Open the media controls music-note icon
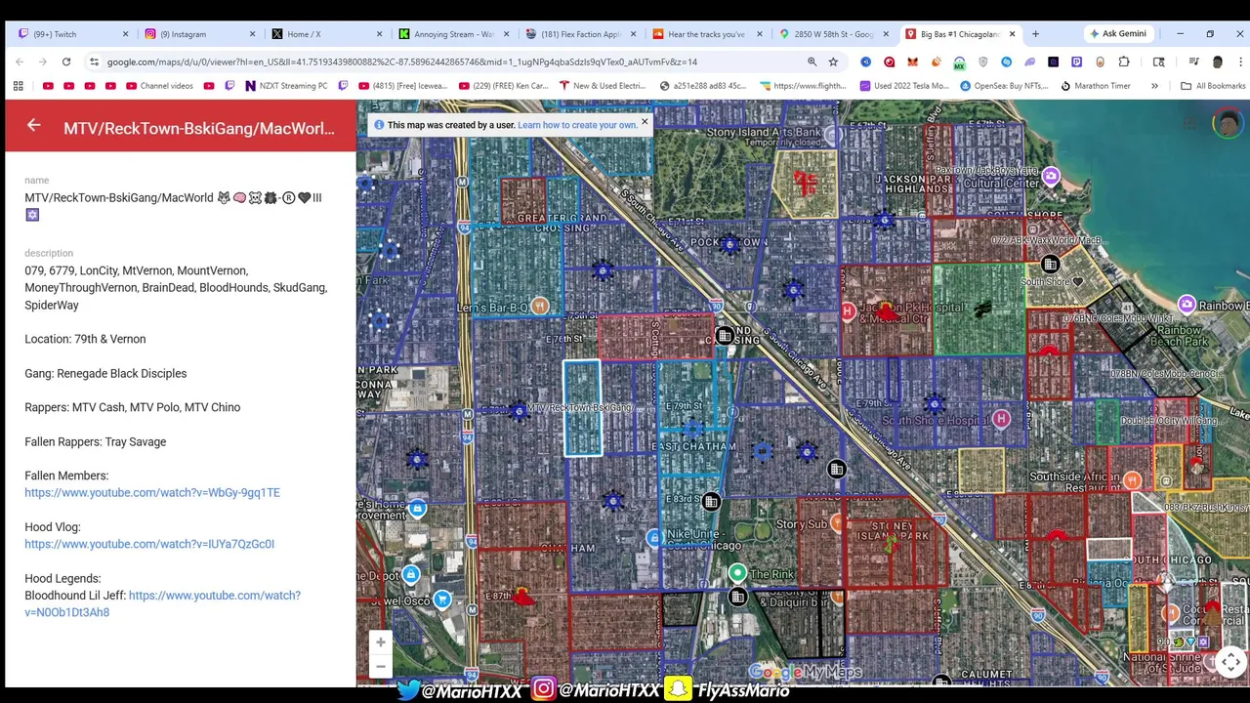The image size is (1250, 703). click(1193, 62)
